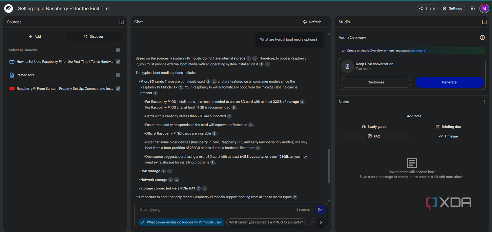Click the Share button
This screenshot has height=232, width=492.
[x=427, y=9]
